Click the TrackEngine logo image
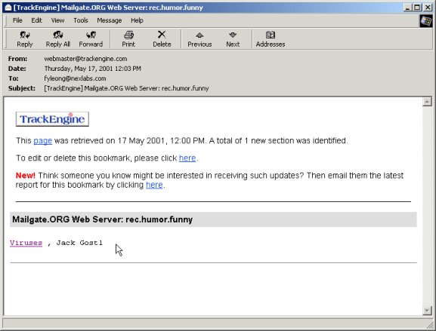 point(52,119)
